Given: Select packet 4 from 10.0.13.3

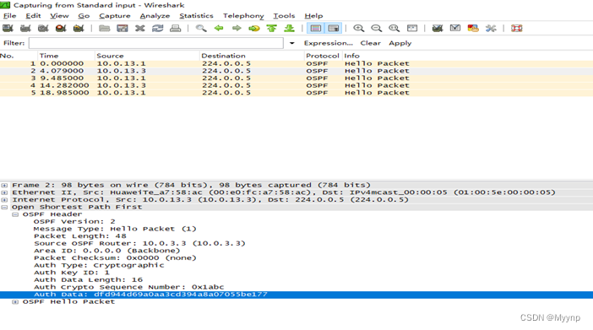Looking at the screenshot, I should click(296, 85).
